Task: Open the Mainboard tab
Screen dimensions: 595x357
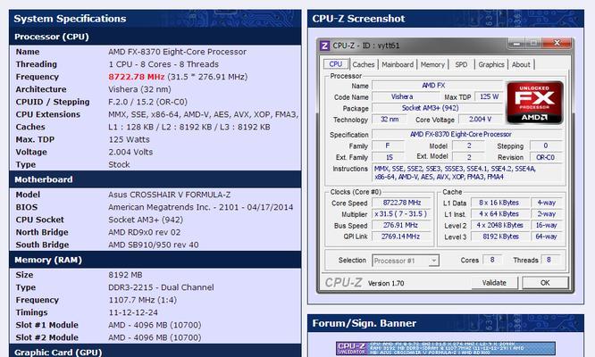Action: point(398,64)
